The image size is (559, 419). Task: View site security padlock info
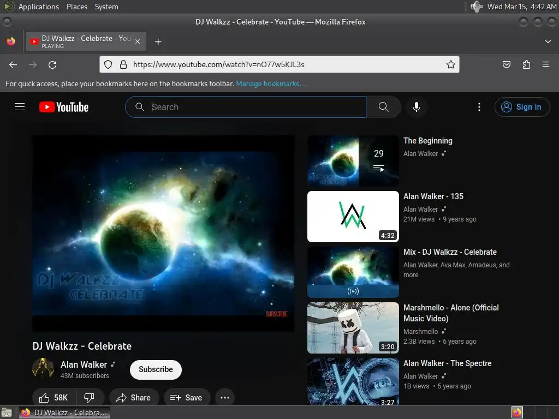click(x=123, y=64)
